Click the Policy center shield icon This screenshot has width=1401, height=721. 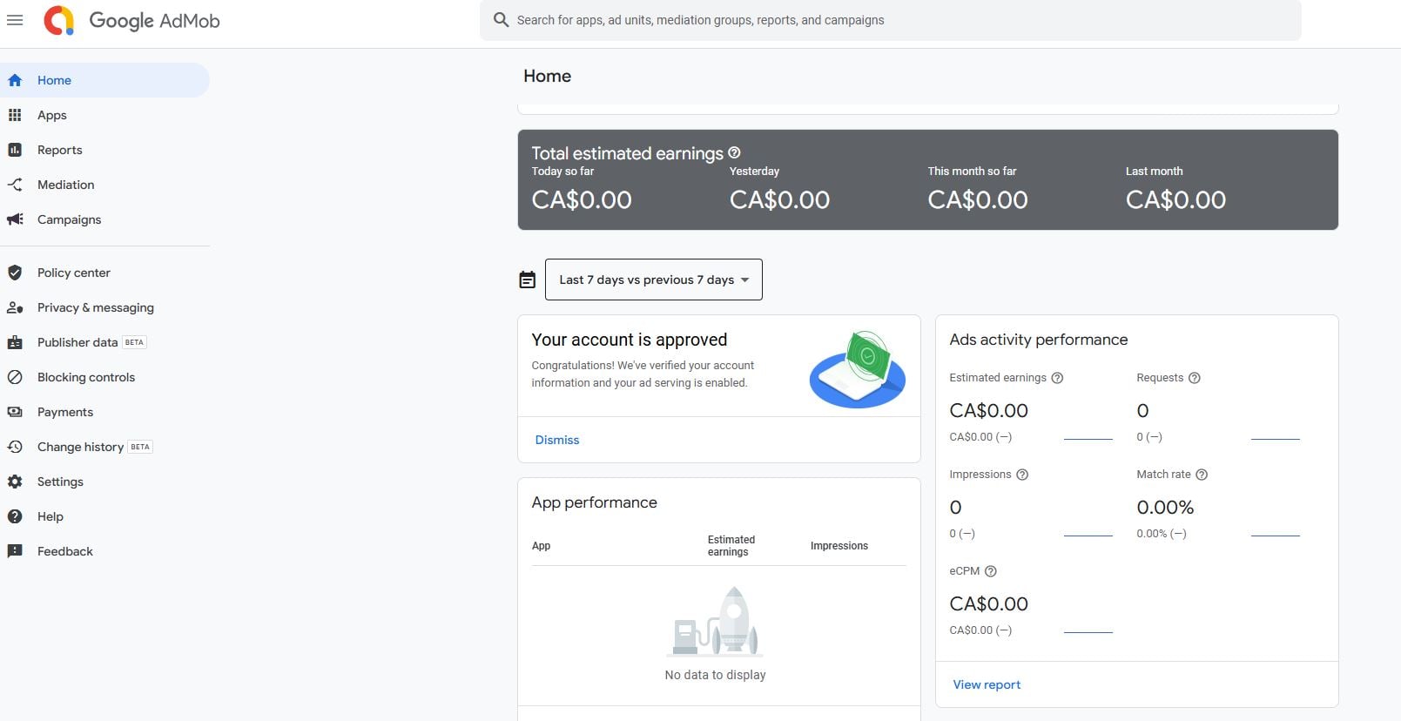pos(15,273)
